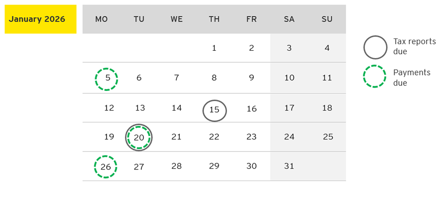The height and width of the screenshot is (216, 441).
Task: Click the Tax reports due legend circle
Action: [375, 47]
